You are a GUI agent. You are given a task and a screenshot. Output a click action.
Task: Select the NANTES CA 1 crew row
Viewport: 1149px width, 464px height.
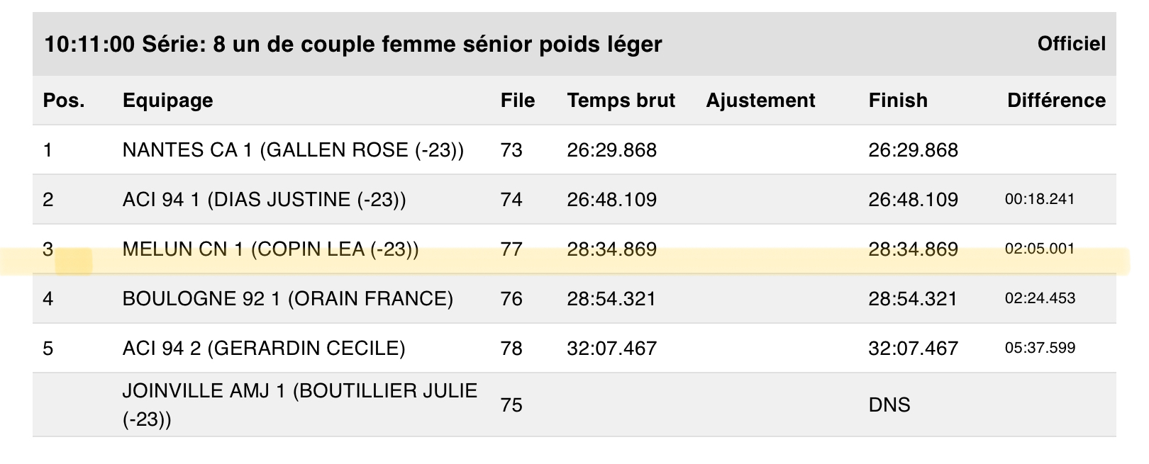pyautogui.click(x=574, y=150)
